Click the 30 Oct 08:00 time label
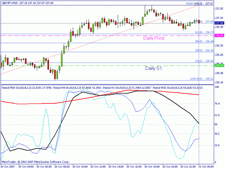Image resolution: width=225 pixels, height=169 pixels. [x=62, y=167]
